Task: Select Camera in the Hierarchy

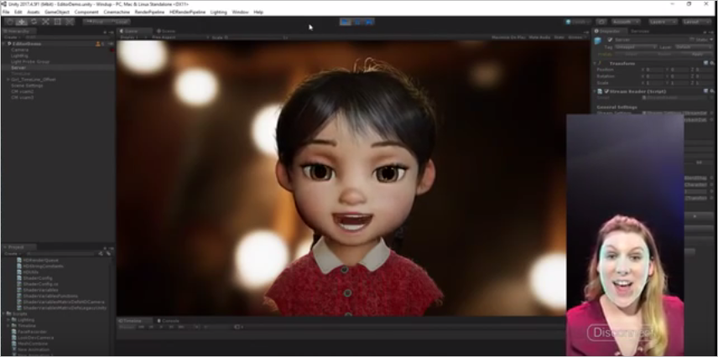Action: (19, 50)
